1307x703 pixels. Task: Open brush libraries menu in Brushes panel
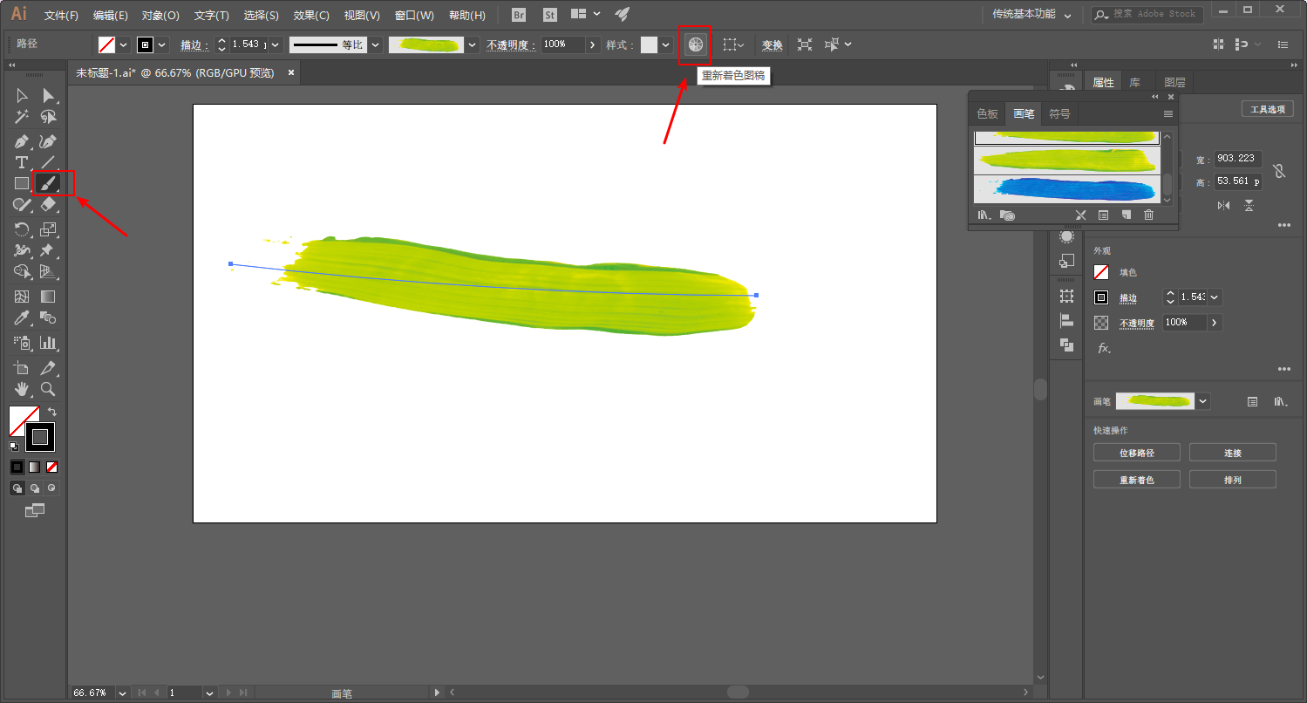(x=984, y=215)
